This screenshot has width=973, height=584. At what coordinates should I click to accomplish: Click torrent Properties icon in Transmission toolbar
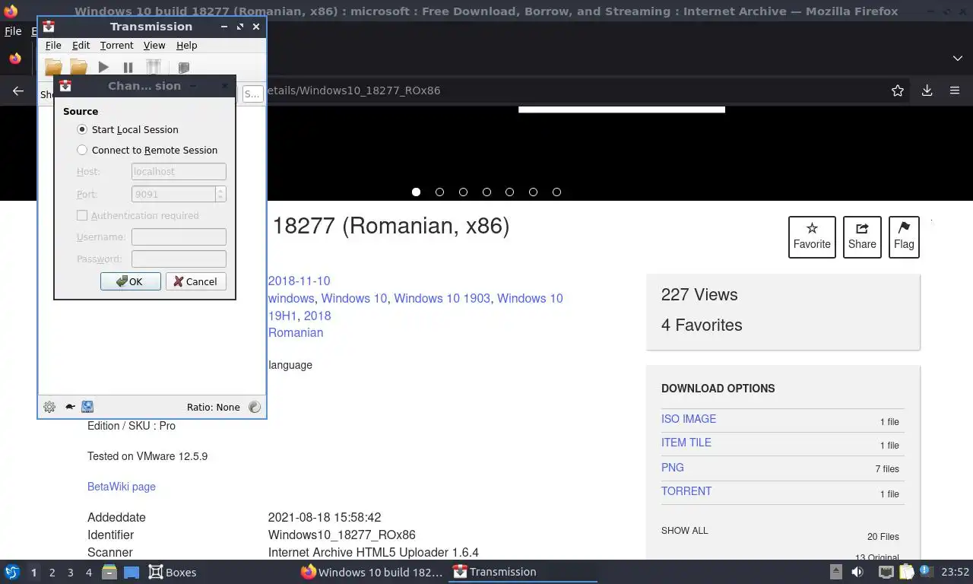pyautogui.click(x=183, y=68)
